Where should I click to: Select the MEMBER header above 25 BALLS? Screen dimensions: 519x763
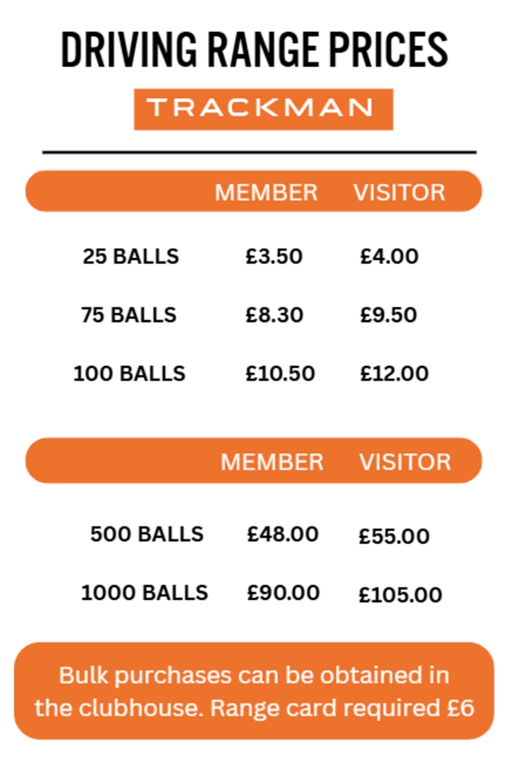(x=266, y=192)
